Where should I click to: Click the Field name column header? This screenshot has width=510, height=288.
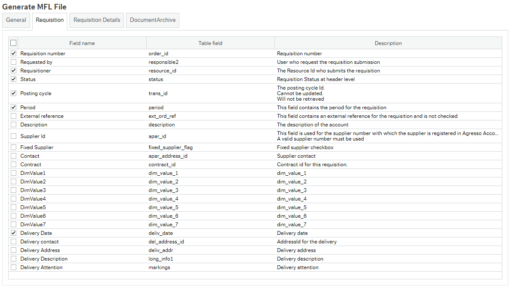click(82, 43)
